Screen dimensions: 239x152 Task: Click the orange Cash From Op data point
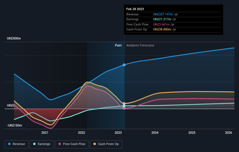tap(124, 104)
